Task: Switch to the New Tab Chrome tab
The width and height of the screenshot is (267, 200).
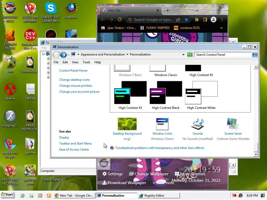Action: pyautogui.click(x=130, y=10)
